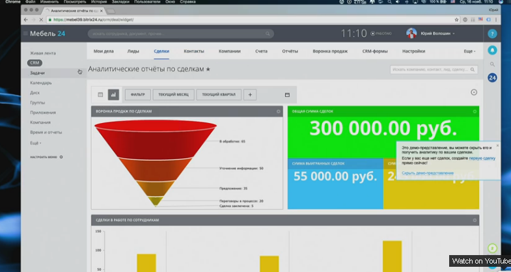Viewport: 511px width, 272px height.
Task: Toggle the Работаю work status
Action: click(381, 34)
